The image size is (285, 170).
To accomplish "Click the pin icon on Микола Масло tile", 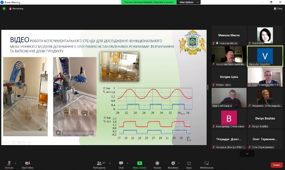I will pyautogui.click(x=217, y=43).
